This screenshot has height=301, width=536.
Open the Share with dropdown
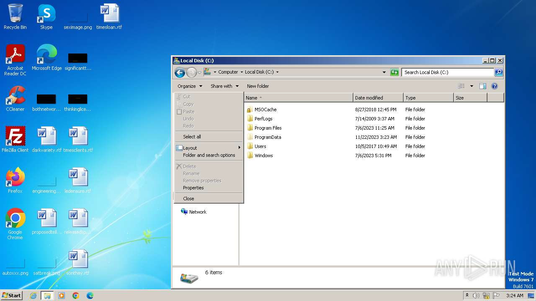point(224,86)
